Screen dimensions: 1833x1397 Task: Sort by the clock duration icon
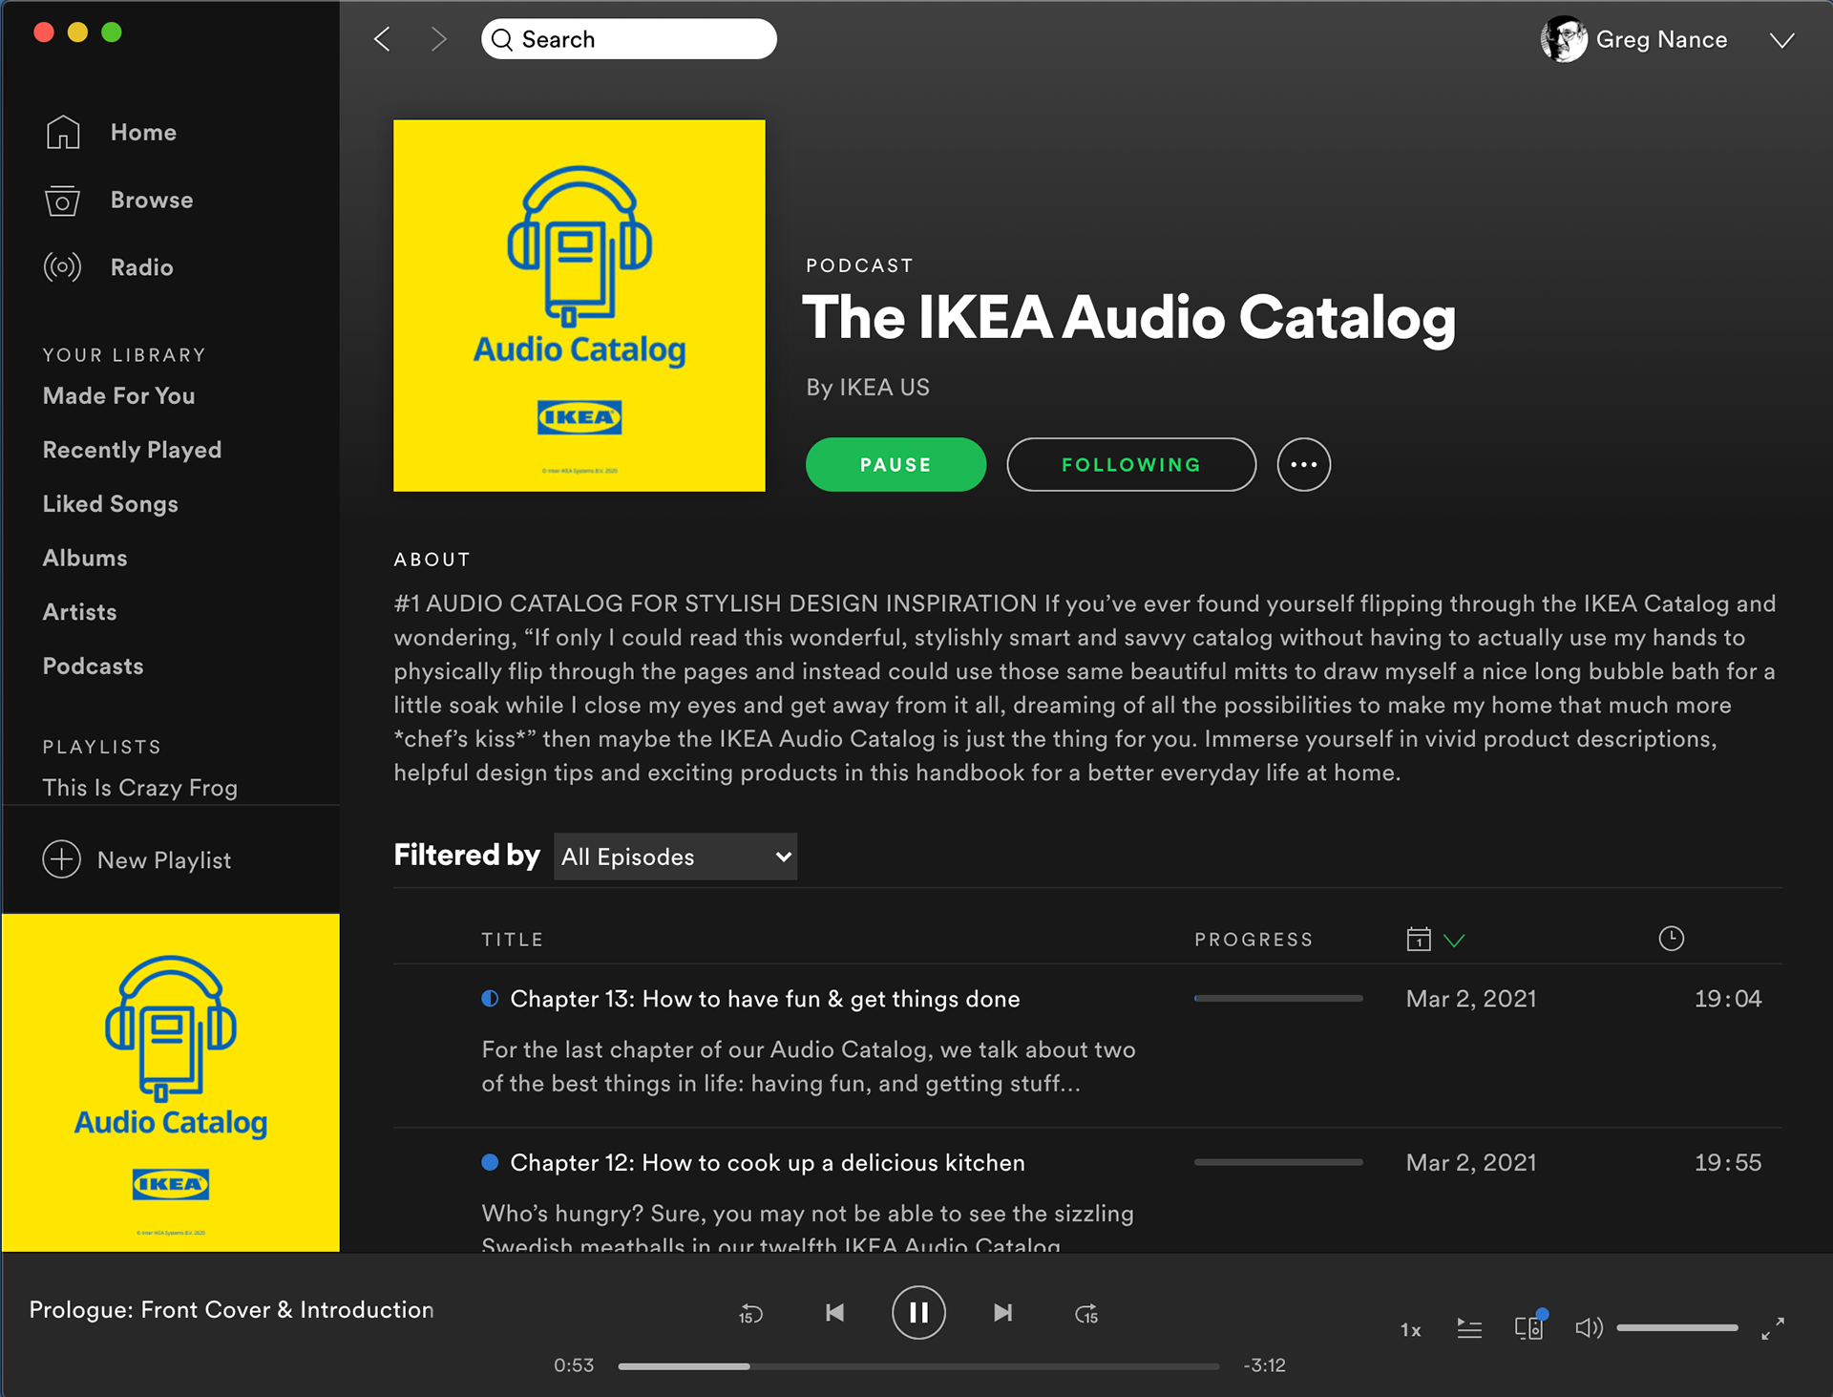point(1672,939)
